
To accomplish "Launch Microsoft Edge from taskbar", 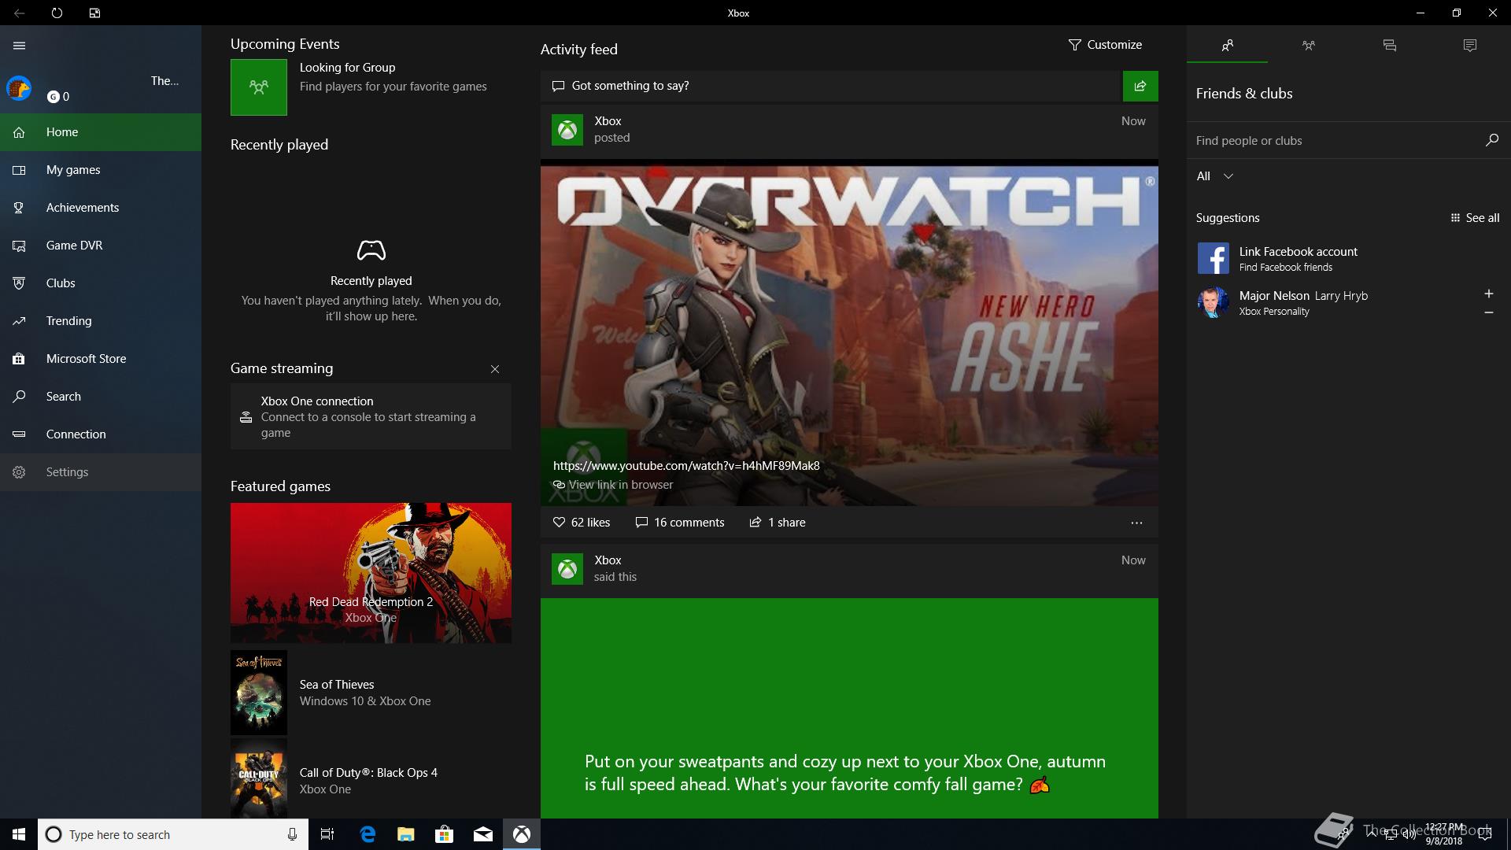I will click(368, 834).
